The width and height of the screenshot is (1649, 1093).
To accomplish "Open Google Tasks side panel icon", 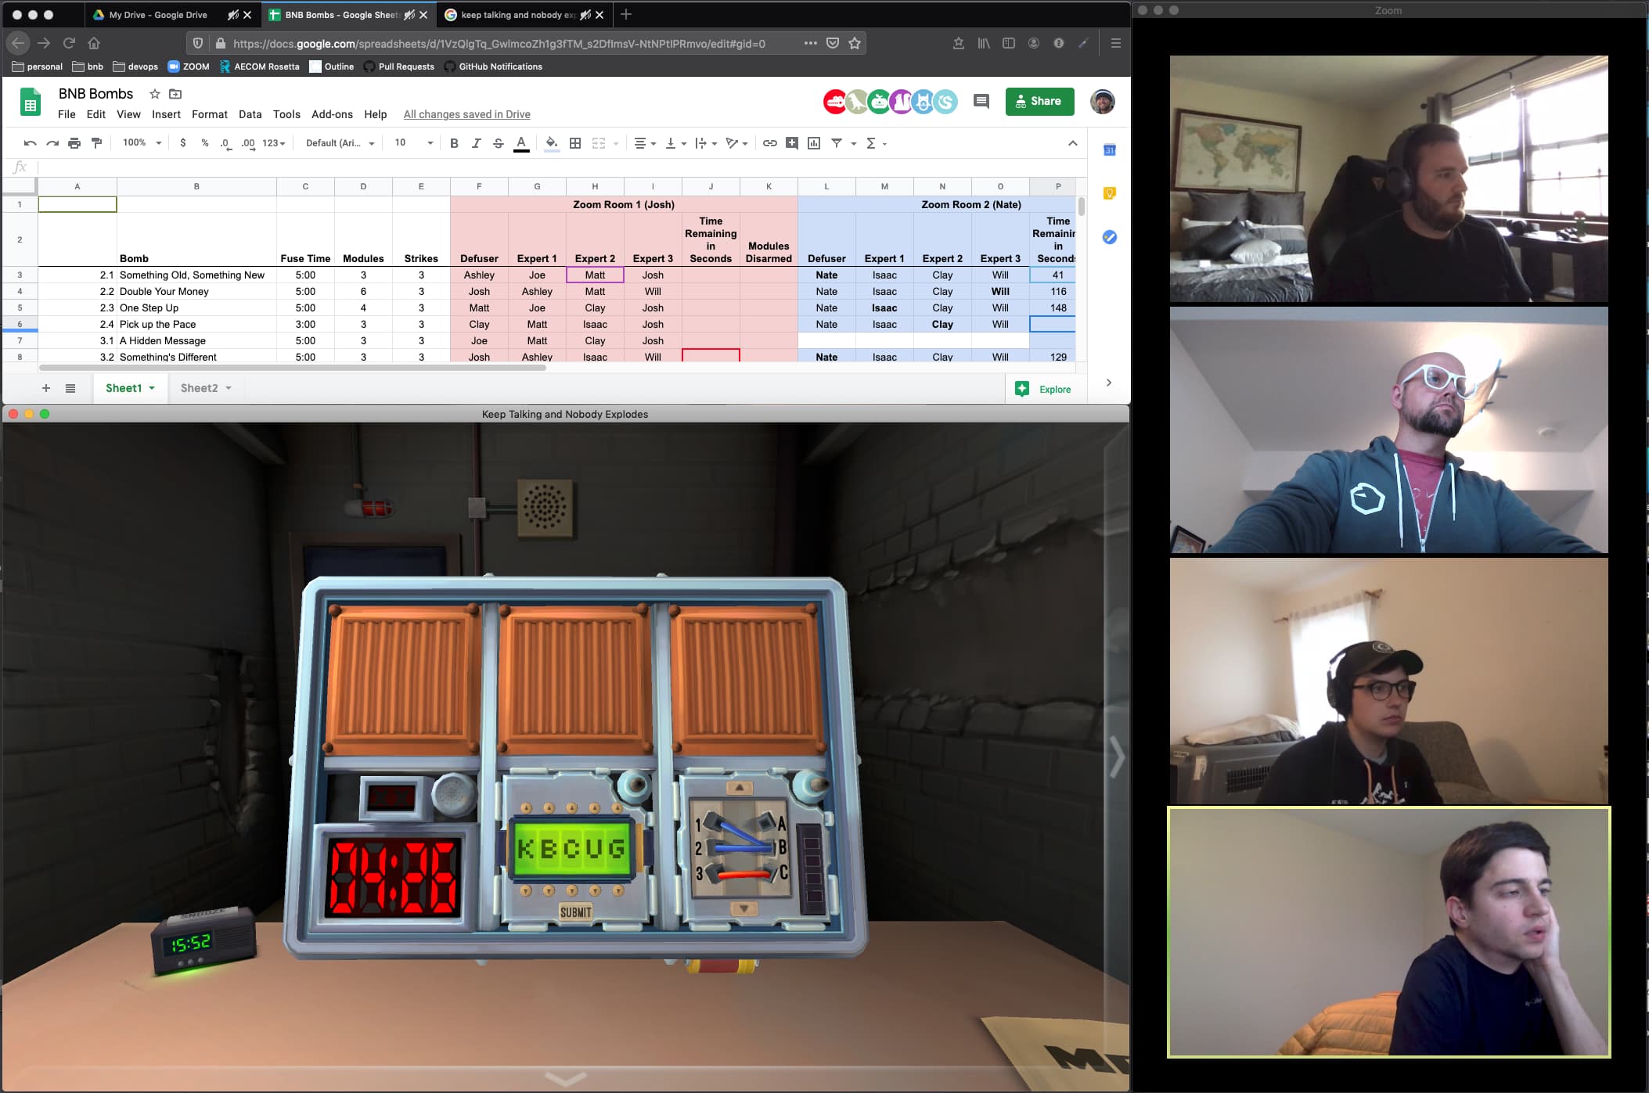I will click(x=1109, y=237).
